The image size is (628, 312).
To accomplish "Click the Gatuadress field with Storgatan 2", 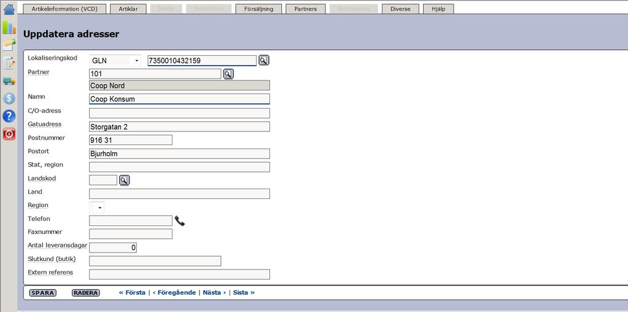I will click(179, 127).
